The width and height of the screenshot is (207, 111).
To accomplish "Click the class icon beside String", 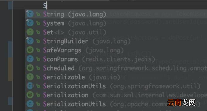I will click(30, 14).
